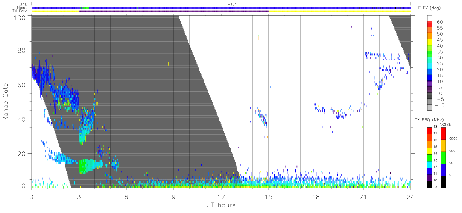Click the '12' tick on UT hours axis
Screen dimensions: 462x213
221,196
